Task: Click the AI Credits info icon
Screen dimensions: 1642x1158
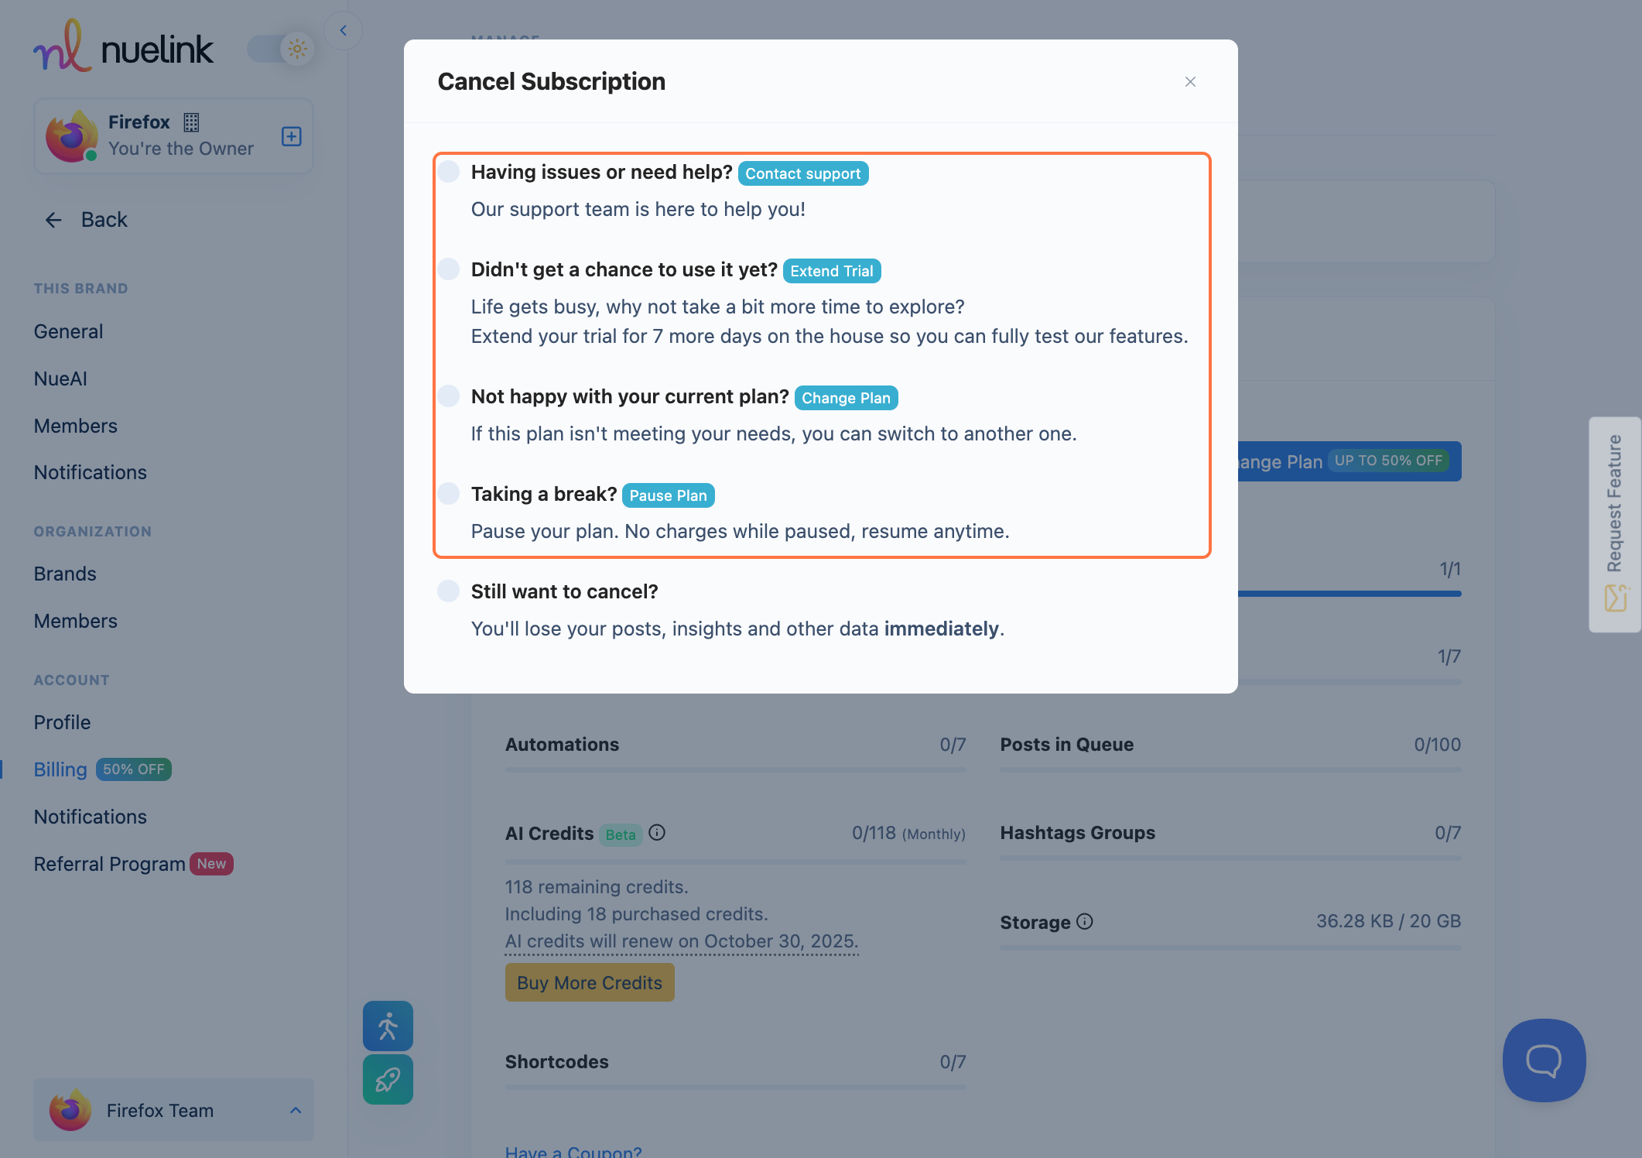Action: click(x=657, y=833)
